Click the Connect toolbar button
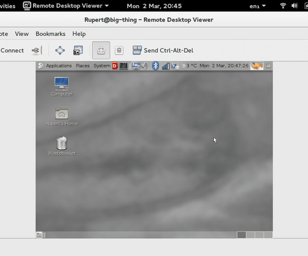The image size is (308, 256). coord(12,50)
